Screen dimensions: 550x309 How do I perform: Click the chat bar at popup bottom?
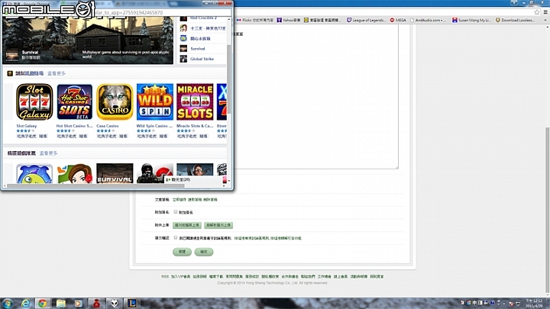pyautogui.click(x=195, y=180)
